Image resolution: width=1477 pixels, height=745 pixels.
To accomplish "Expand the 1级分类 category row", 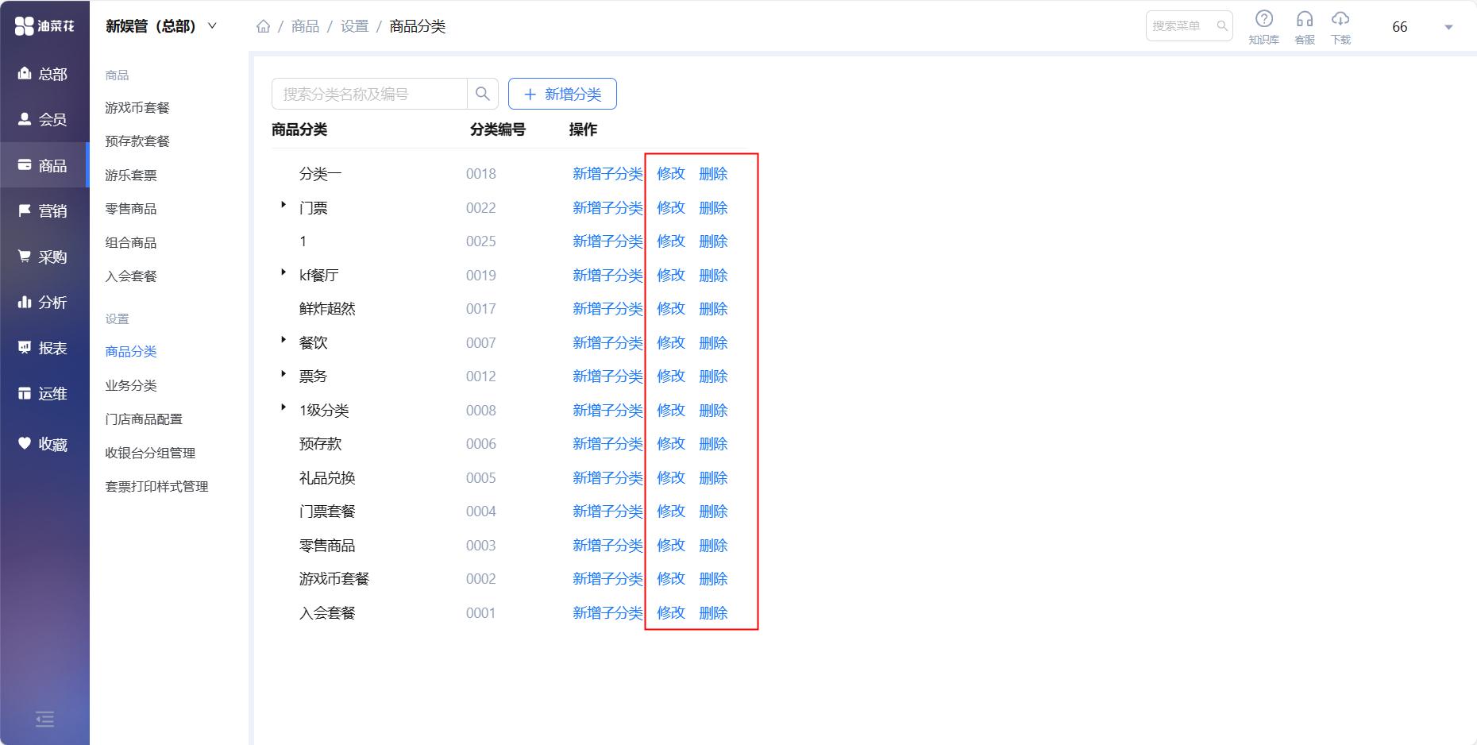I will click(x=283, y=407).
